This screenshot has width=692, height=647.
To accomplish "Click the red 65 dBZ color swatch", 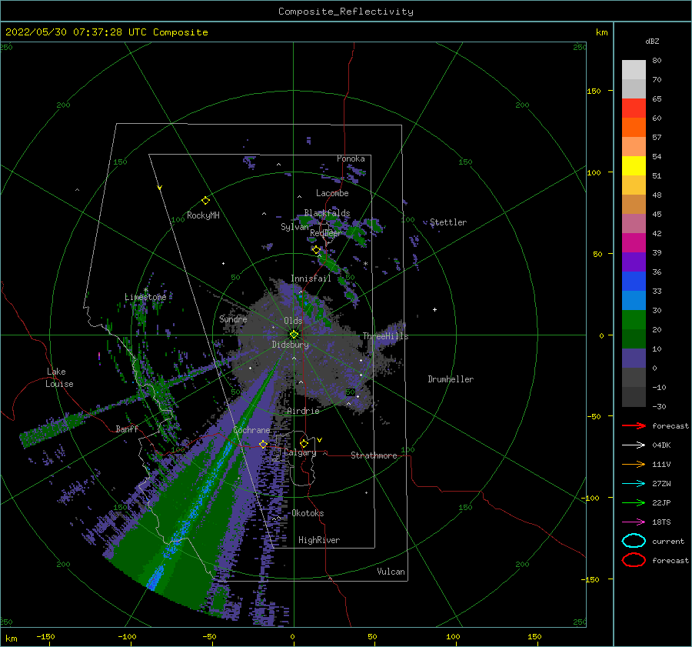I will pos(634,108).
